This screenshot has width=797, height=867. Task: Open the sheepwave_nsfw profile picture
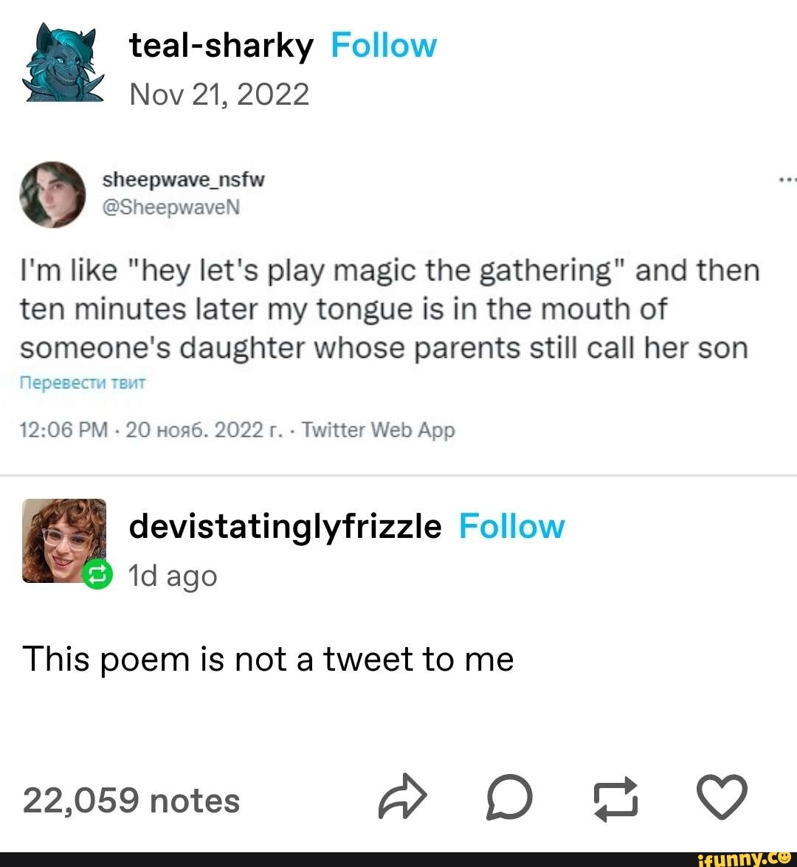click(x=52, y=194)
